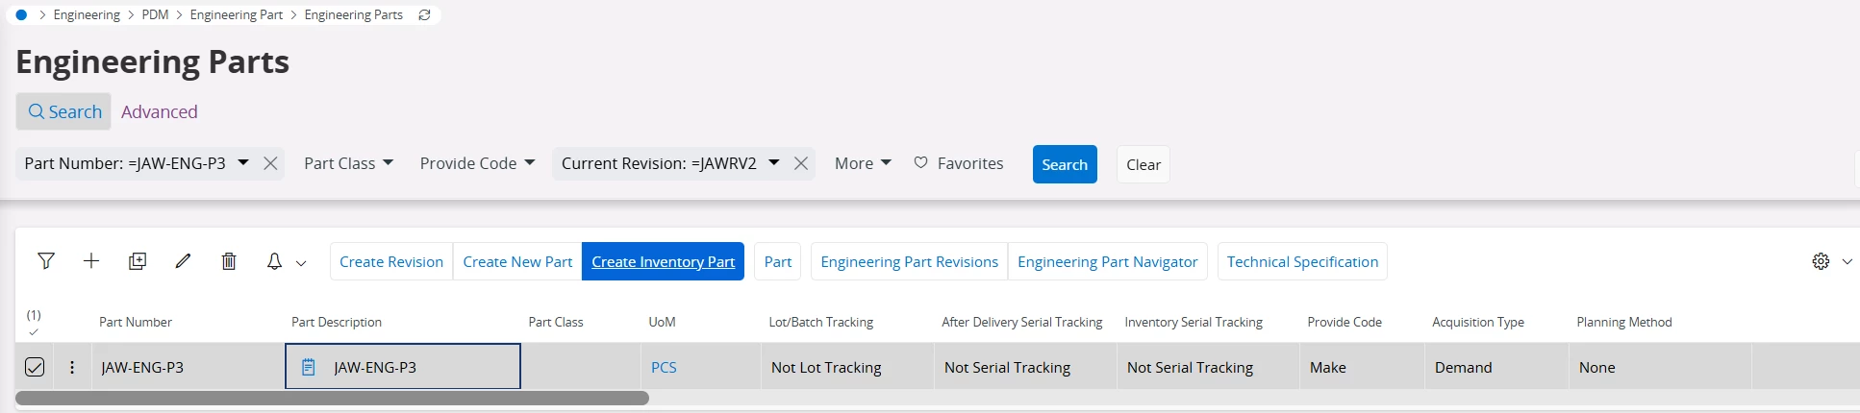The image size is (1860, 413).
Task: Open Engineering Part Revisions command
Action: point(909,261)
